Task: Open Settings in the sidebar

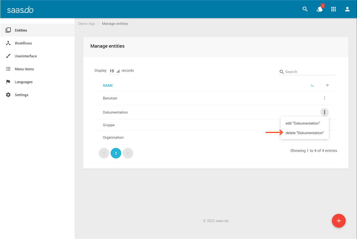Action: point(21,95)
